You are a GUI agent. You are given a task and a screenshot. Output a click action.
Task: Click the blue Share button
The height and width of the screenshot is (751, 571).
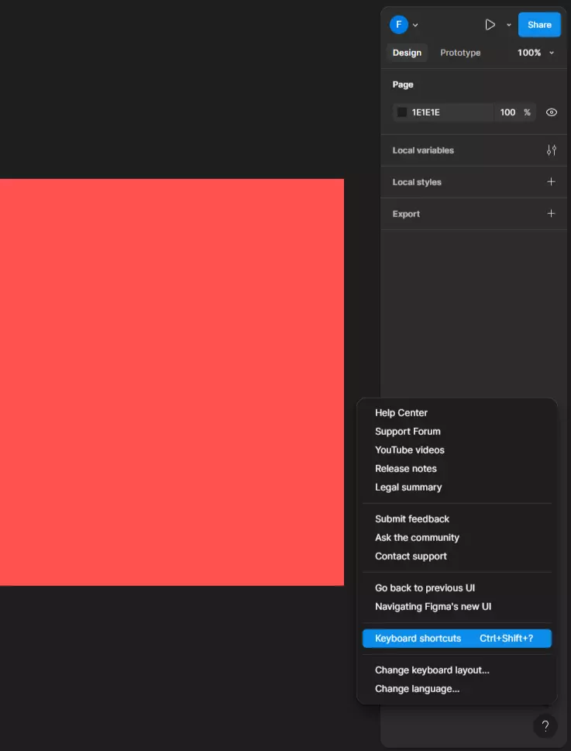[x=539, y=25]
